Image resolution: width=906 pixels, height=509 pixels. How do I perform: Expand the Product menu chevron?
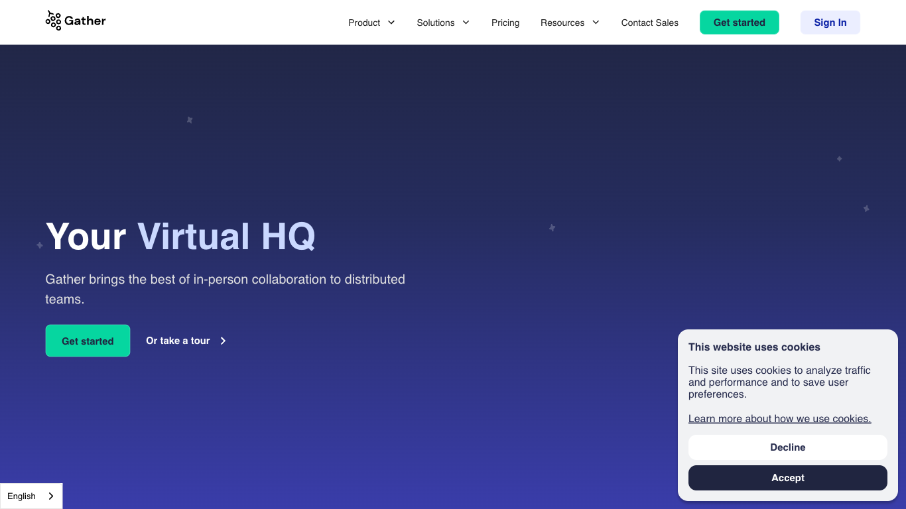click(391, 23)
